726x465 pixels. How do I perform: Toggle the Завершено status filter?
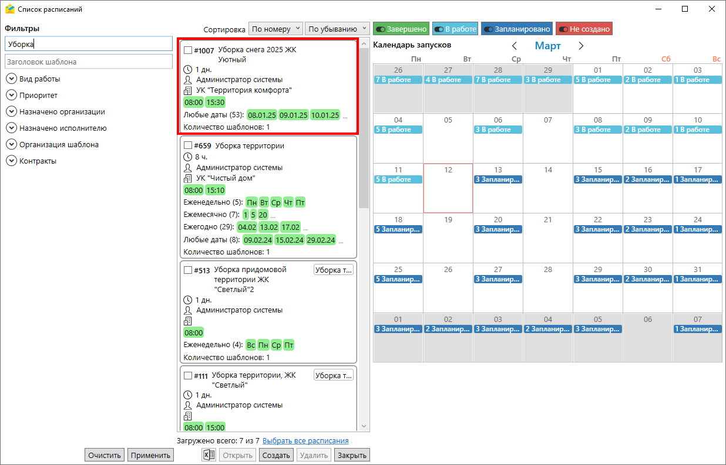401,29
